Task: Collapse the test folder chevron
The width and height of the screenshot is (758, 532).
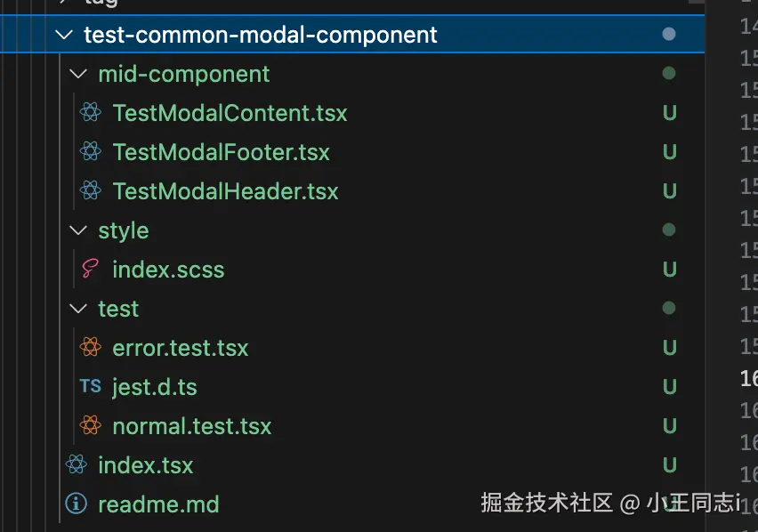Action: coord(78,309)
